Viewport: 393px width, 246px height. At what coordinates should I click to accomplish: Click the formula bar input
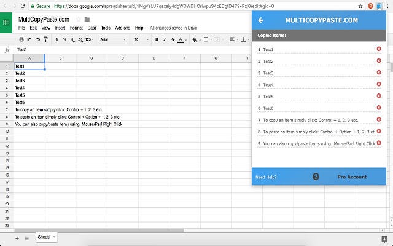(x=133, y=49)
